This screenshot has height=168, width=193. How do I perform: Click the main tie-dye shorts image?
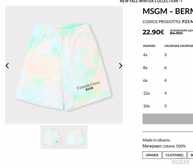pyautogui.click(x=64, y=65)
